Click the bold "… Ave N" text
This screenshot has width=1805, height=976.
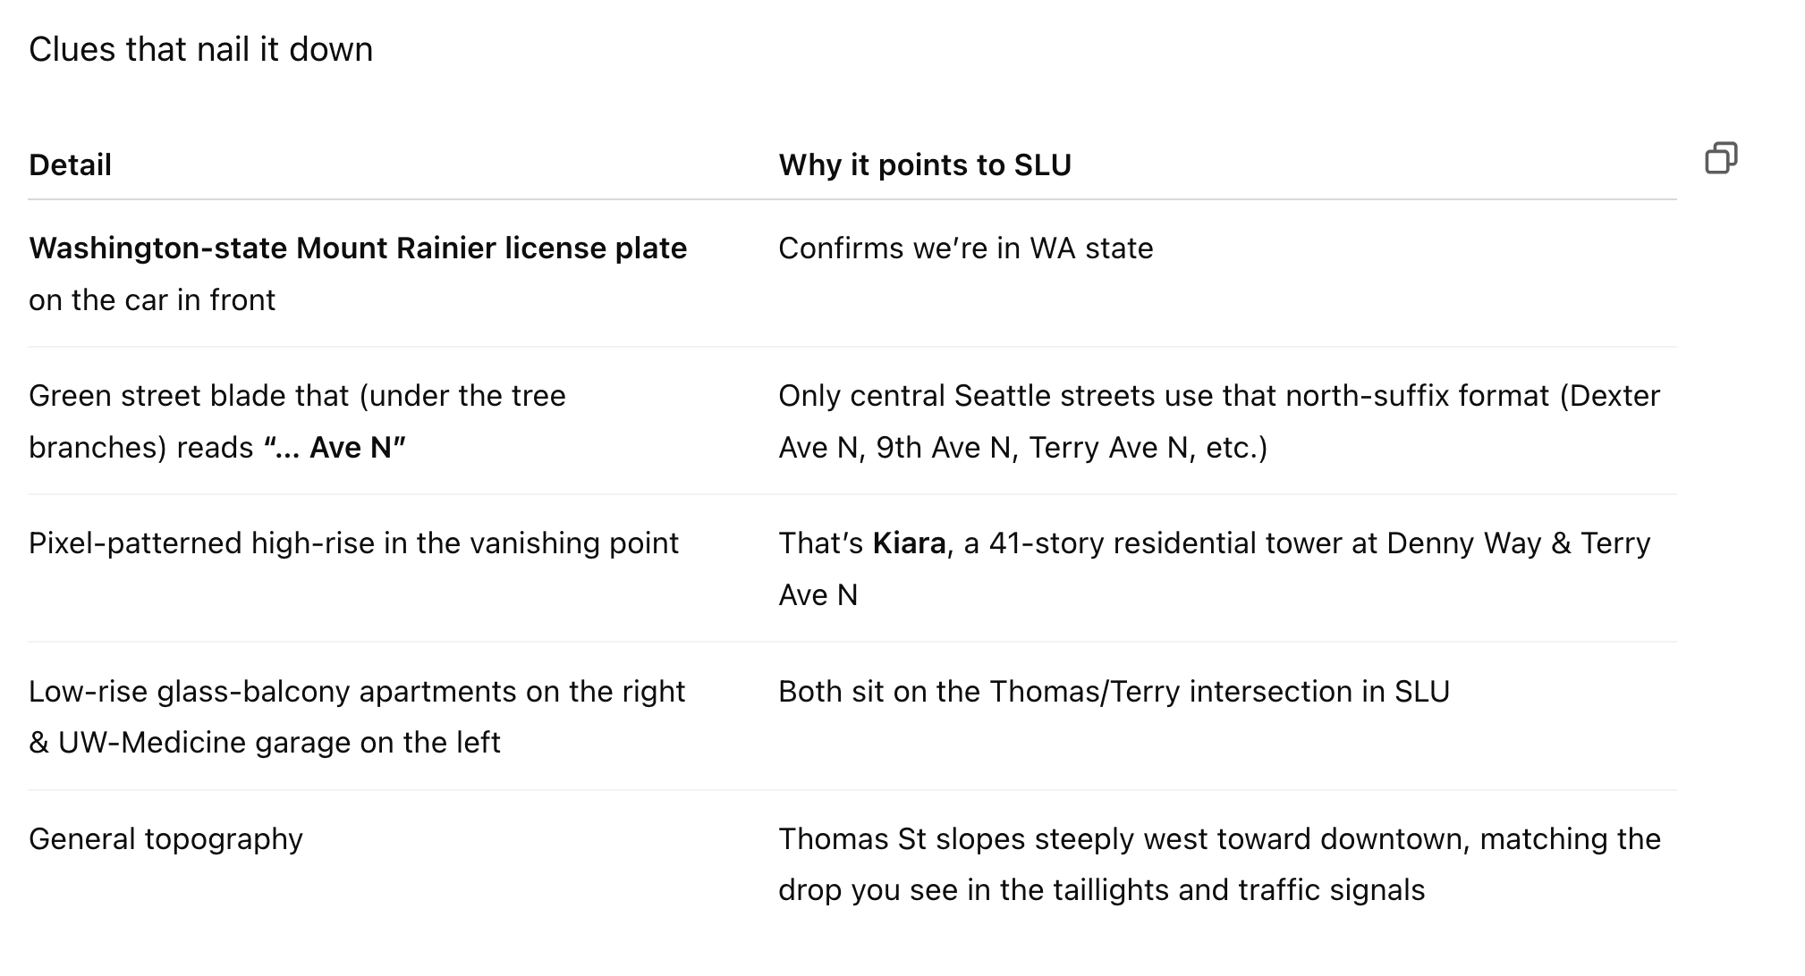pyautogui.click(x=335, y=448)
